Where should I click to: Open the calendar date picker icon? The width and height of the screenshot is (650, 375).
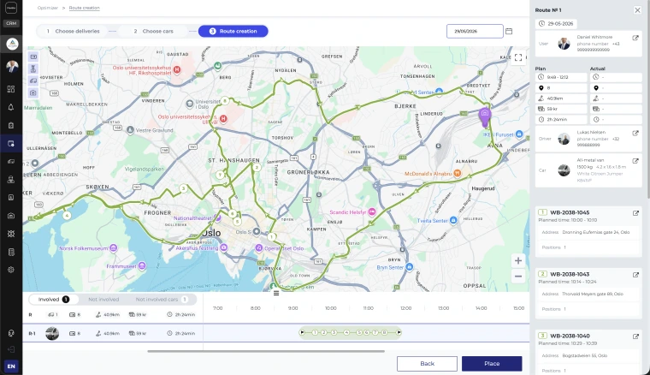[x=509, y=31]
